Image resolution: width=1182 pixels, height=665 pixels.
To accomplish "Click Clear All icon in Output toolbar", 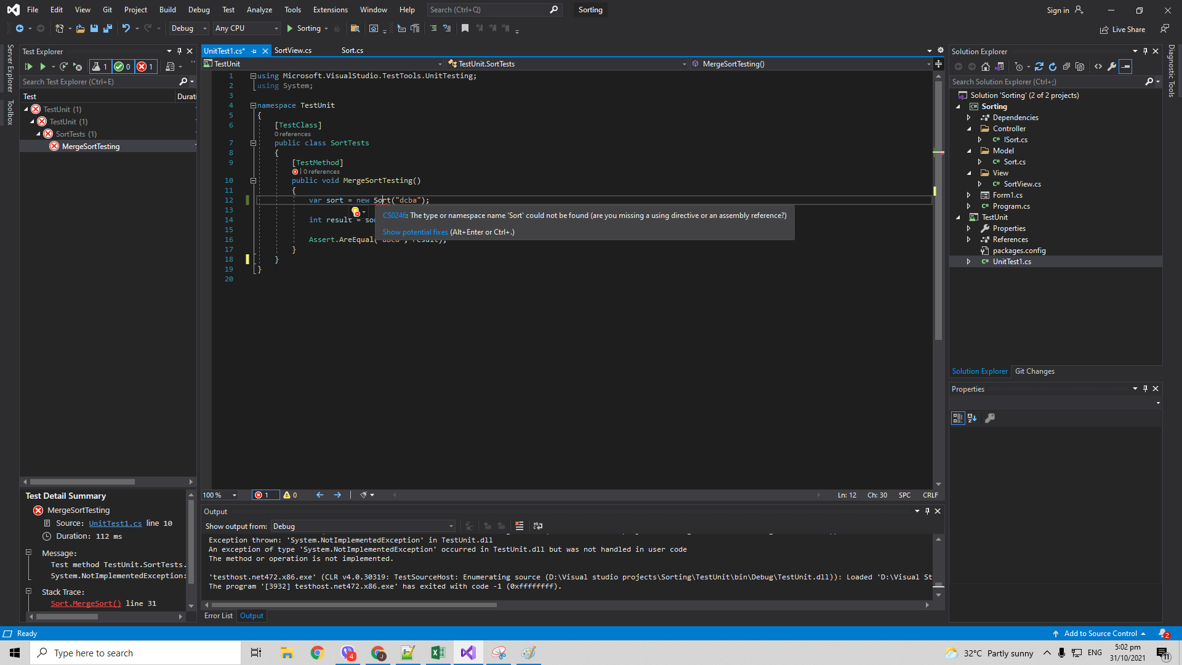I will coord(519,526).
